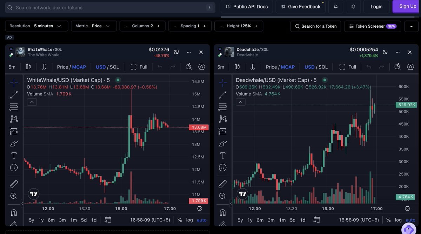Click swap icon next to WhiteWhale price
Viewport: 421px width, 234px height.
(x=176, y=52)
